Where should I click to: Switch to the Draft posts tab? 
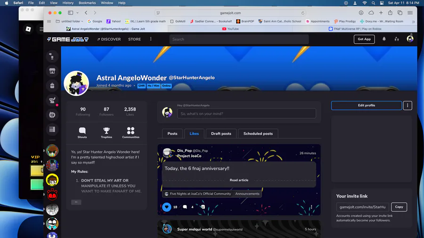[x=221, y=134]
